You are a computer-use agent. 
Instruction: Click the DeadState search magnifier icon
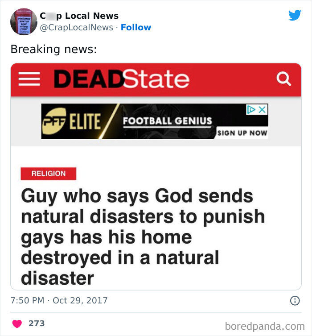(284, 79)
